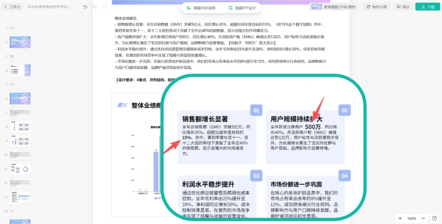Select slide 11 thumbnail with donut chart

pos(20,169)
